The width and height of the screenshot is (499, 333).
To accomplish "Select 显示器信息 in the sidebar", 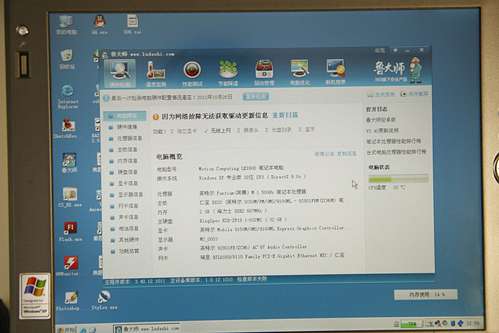I will [x=126, y=194].
